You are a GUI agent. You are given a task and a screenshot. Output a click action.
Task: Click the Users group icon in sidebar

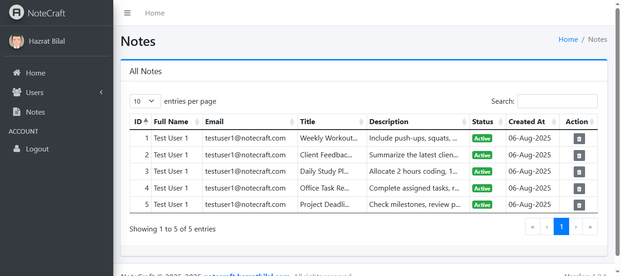(x=17, y=92)
